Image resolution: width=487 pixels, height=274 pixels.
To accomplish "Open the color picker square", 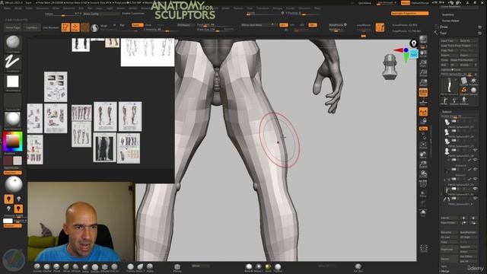I will click(x=13, y=142).
